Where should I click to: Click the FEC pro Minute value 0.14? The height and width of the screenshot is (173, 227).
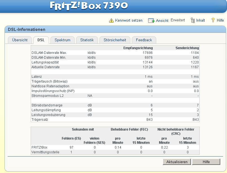coord(118,147)
